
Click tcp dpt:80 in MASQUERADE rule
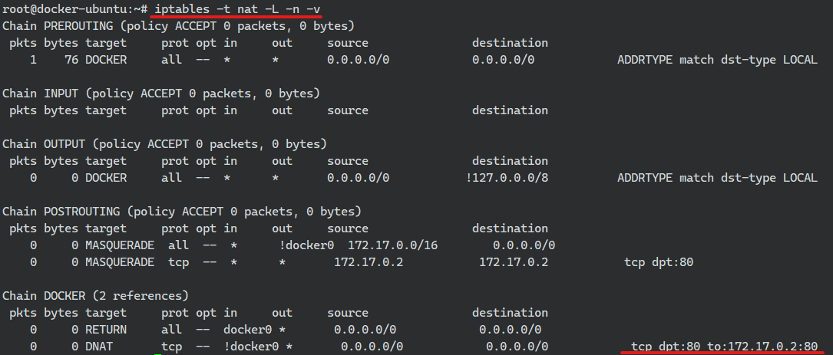point(659,262)
